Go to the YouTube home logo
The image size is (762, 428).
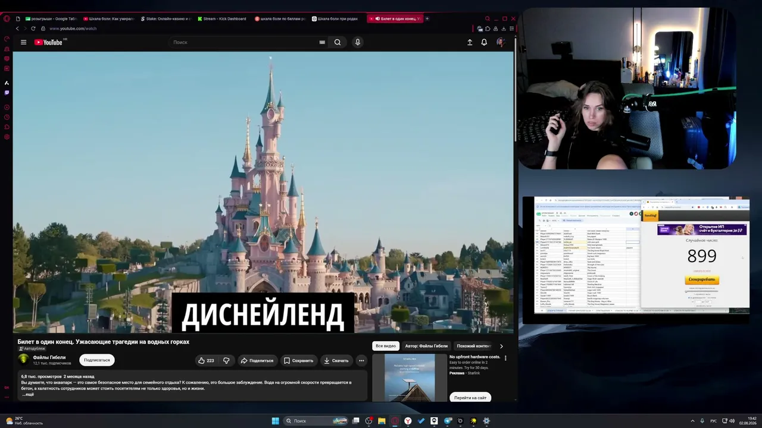click(48, 42)
